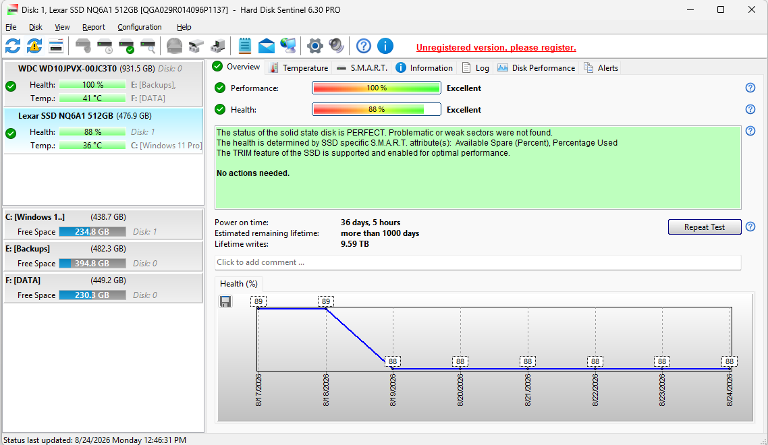Switch to the Information tab
768x445 pixels.
coord(424,67)
